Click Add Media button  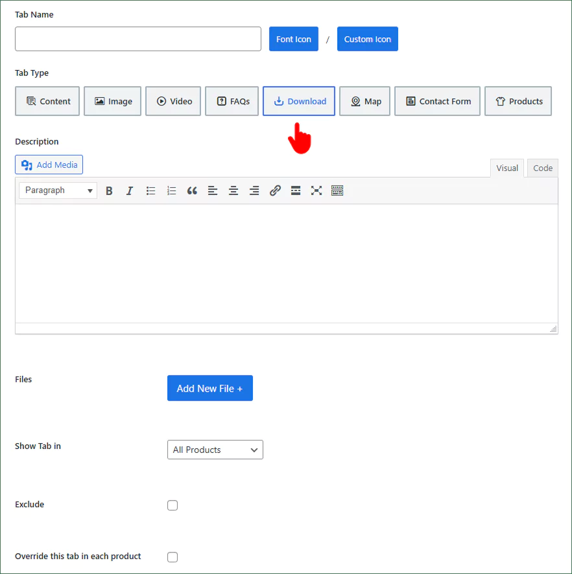click(49, 165)
